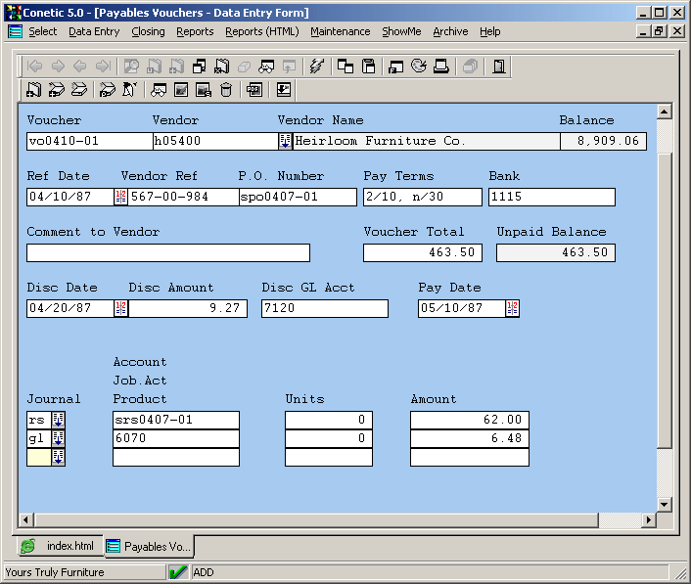Click the trash can delete icon

(226, 90)
